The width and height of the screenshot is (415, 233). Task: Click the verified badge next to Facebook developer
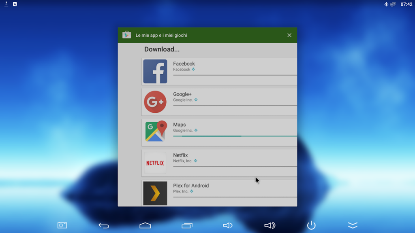click(x=193, y=69)
